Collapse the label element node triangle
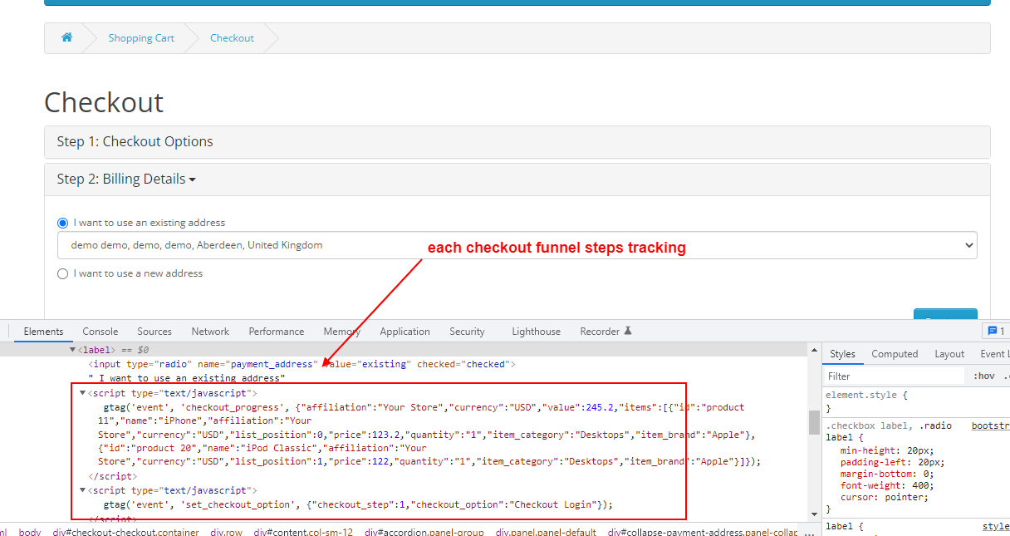The width and height of the screenshot is (1010, 536). [x=73, y=350]
